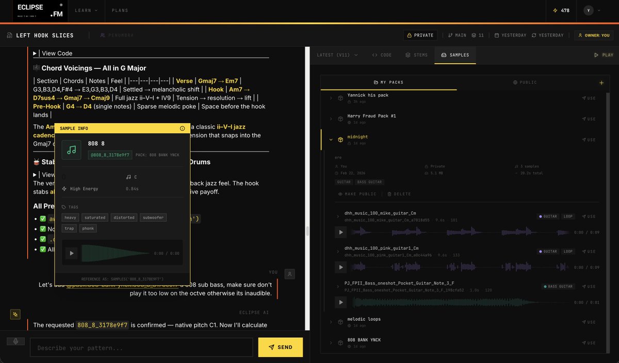
Task: Click the midnight pack cube icon
Action: 340,140
